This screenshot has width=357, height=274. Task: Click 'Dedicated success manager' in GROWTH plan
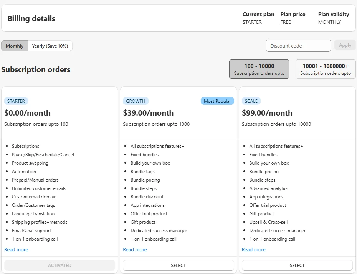click(159, 231)
